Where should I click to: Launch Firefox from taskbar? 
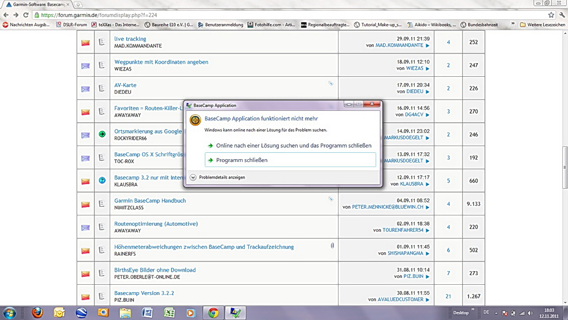(37, 313)
